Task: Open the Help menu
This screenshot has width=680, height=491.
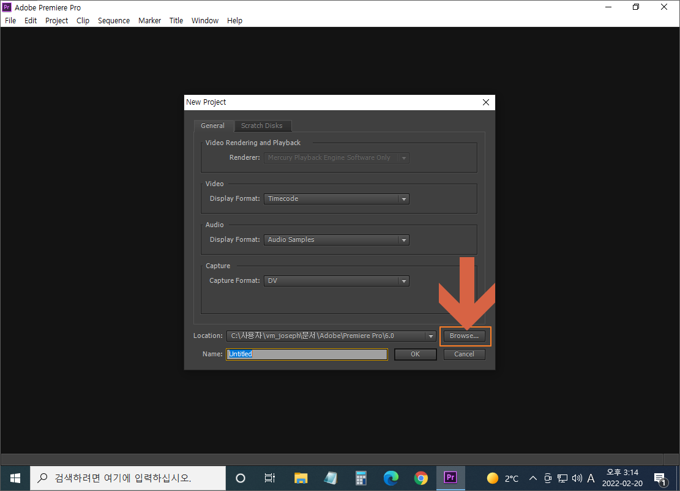Action: pyautogui.click(x=234, y=20)
